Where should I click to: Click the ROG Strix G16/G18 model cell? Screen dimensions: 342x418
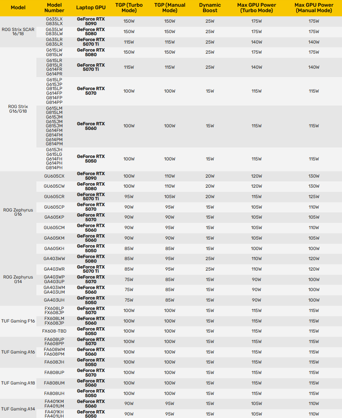tap(18, 109)
